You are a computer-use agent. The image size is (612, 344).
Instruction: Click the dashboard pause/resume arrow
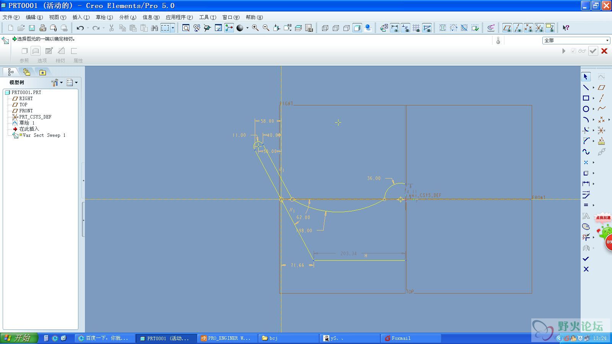point(564,51)
